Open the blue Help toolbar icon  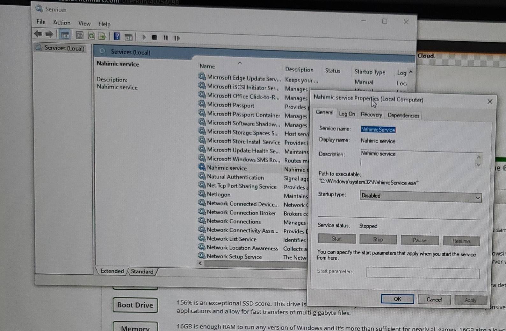pos(117,37)
